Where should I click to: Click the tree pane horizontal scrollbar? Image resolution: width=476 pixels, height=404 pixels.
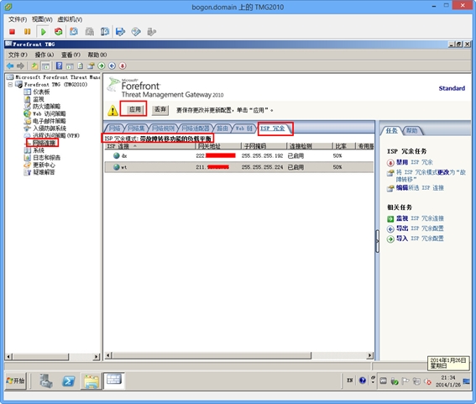[x=40, y=356]
